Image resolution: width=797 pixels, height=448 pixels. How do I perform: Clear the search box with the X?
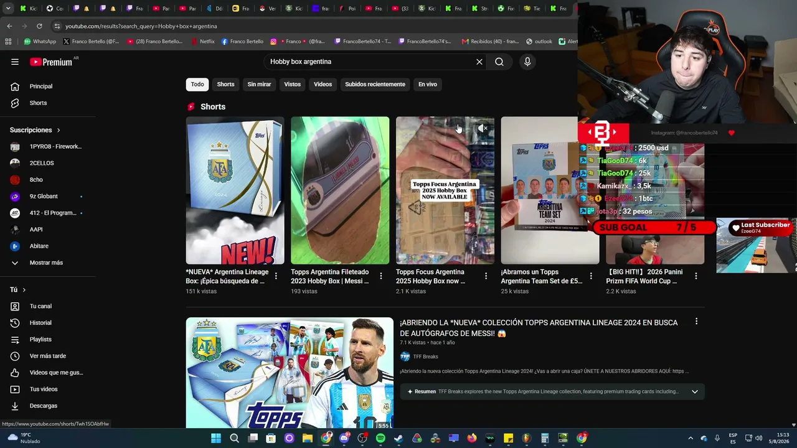479,62
